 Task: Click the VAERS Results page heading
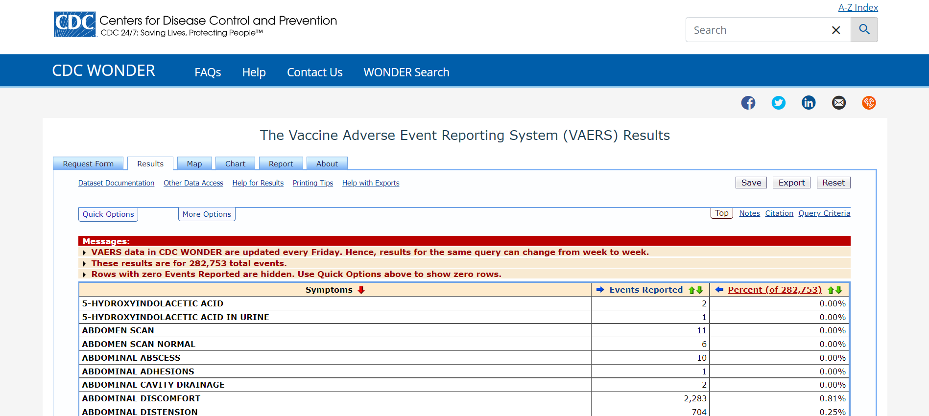point(465,136)
